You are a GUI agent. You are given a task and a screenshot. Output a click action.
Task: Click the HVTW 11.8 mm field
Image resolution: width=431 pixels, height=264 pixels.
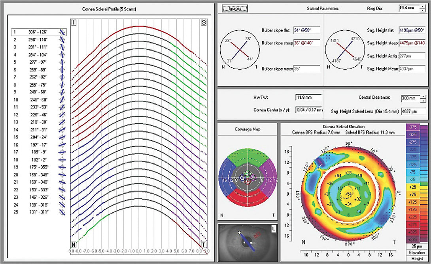pyautogui.click(x=308, y=97)
